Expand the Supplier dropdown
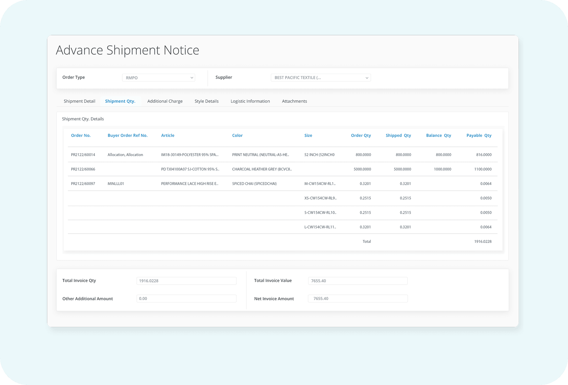The image size is (568, 385). 321,77
